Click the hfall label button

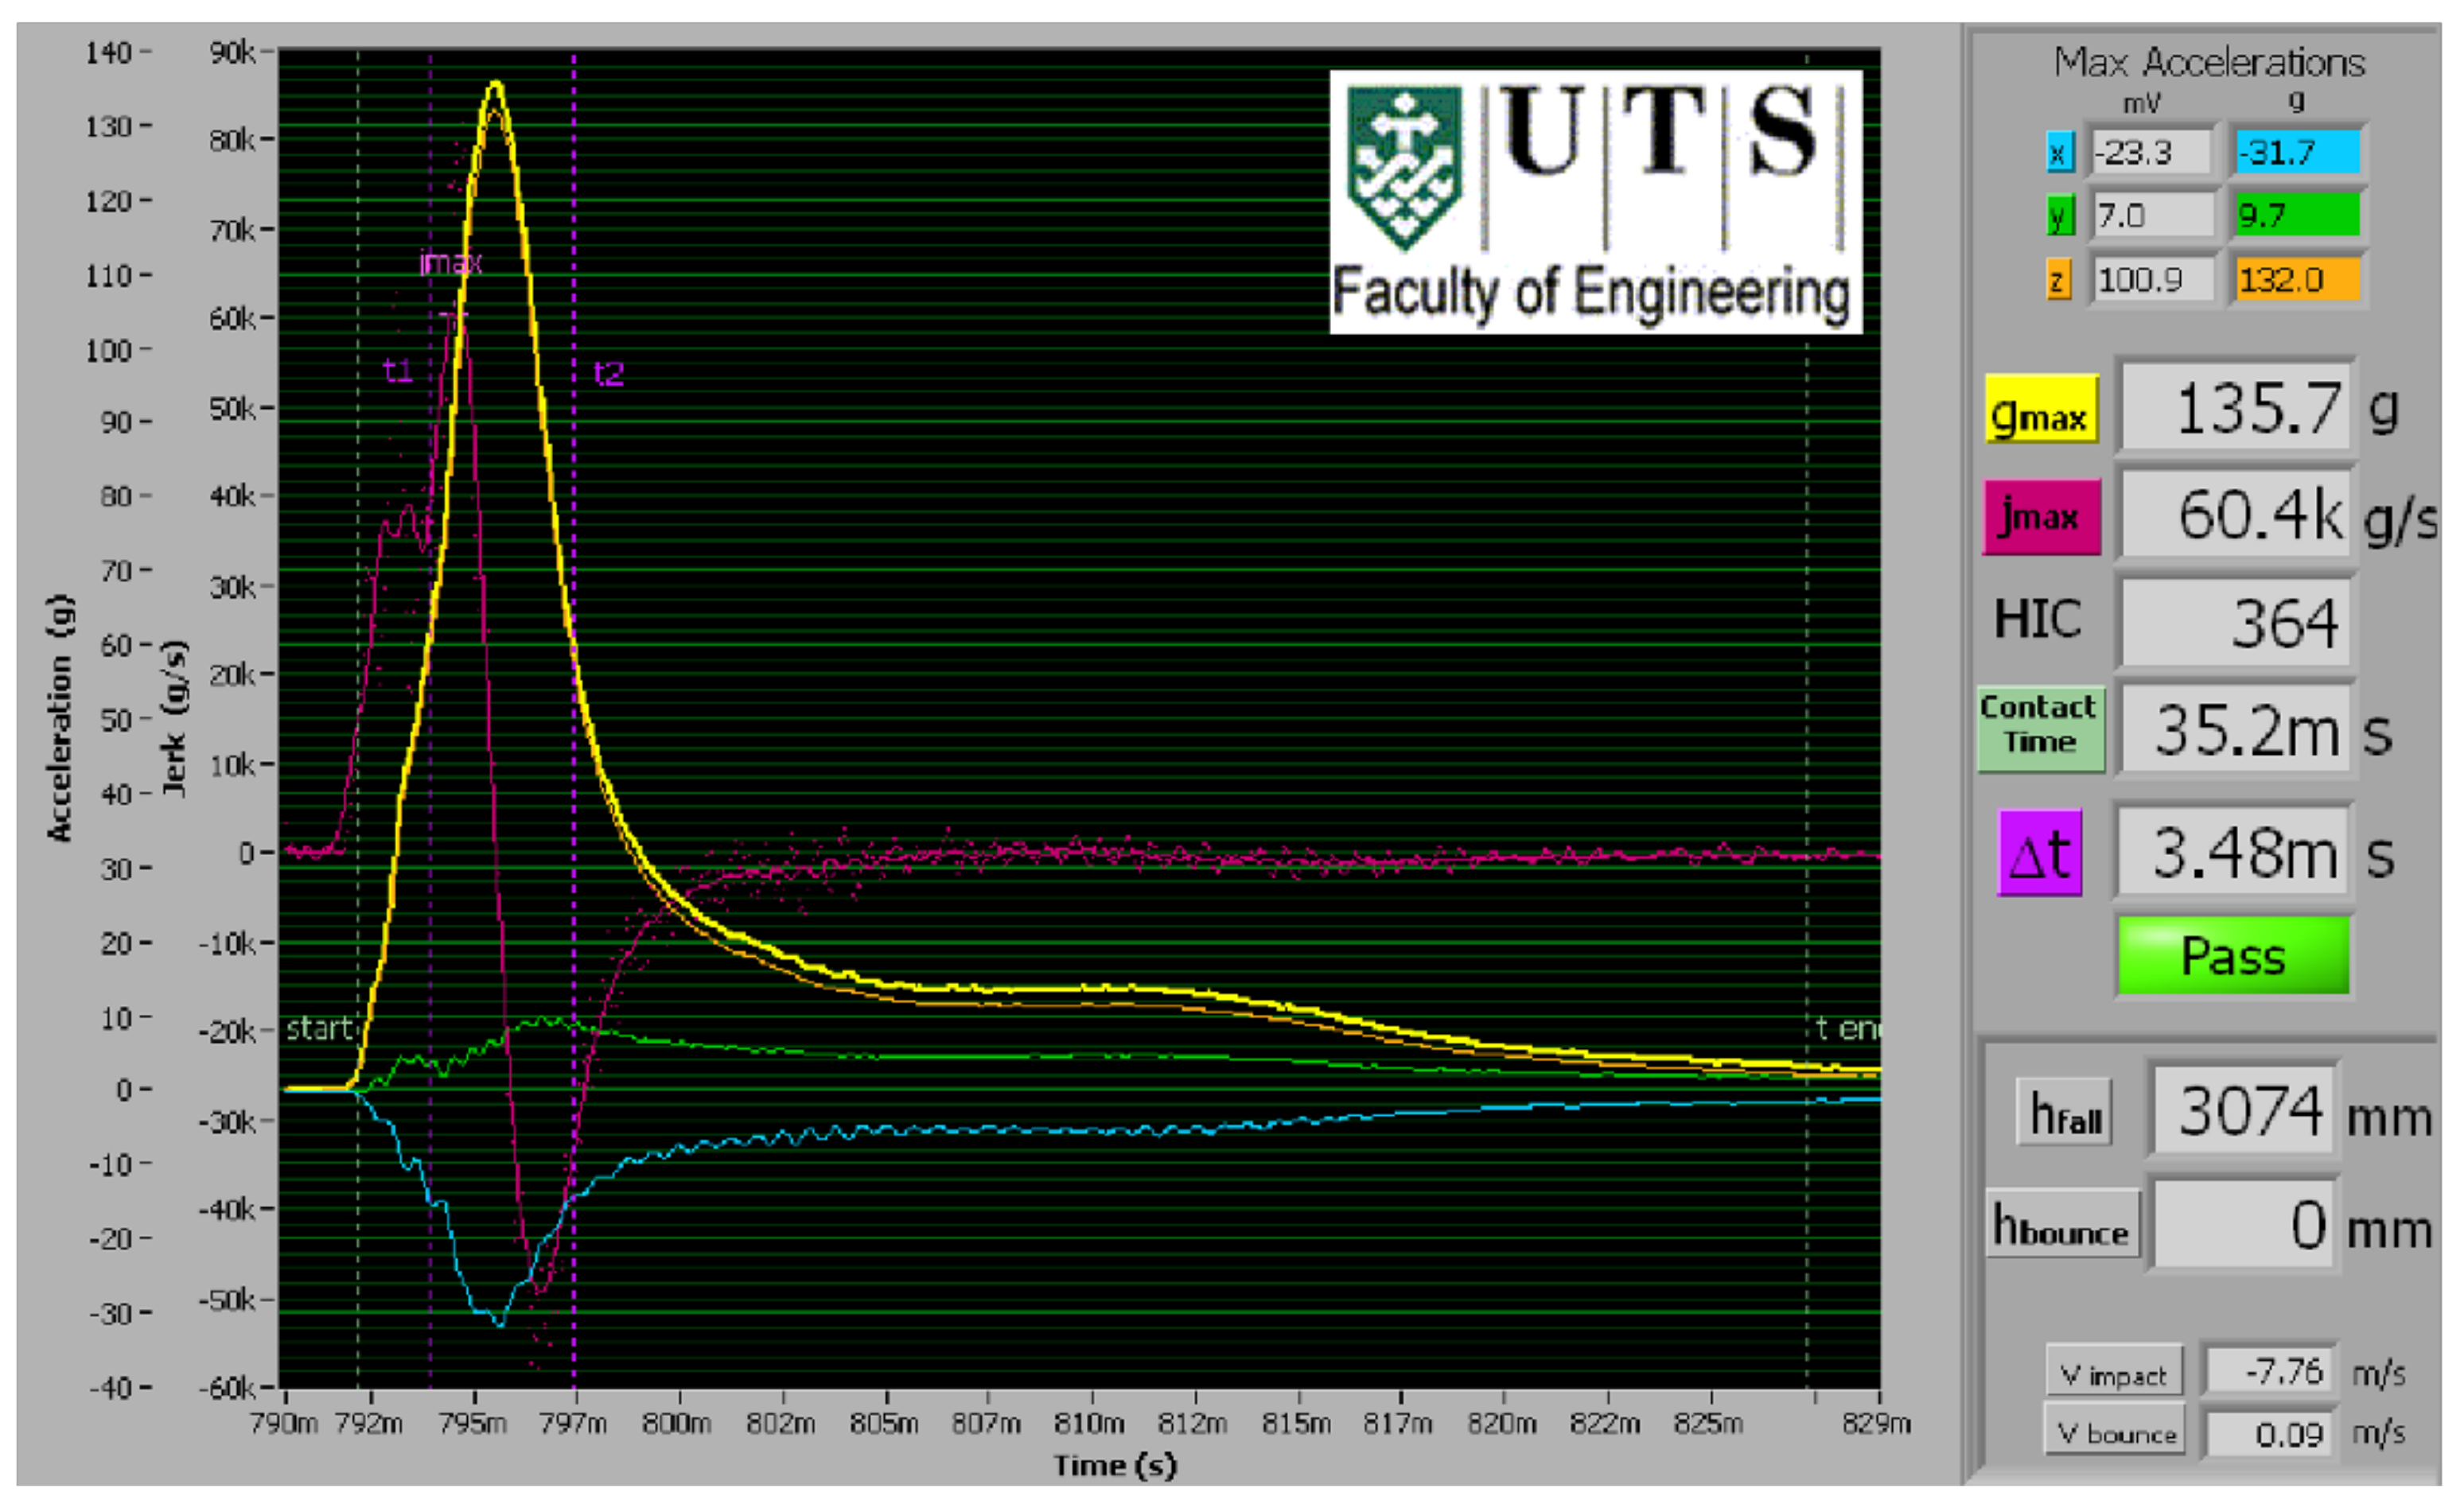[2064, 1111]
